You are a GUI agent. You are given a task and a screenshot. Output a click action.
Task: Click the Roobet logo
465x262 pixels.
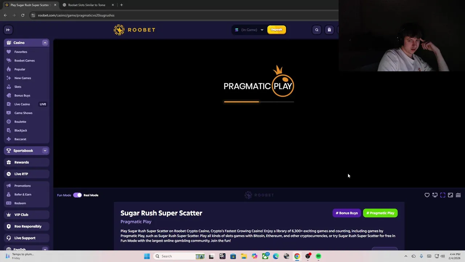tap(134, 30)
